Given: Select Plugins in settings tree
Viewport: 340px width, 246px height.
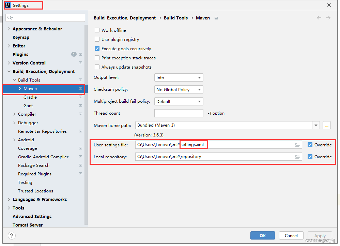Looking at the screenshot, I should pyautogui.click(x=20, y=54).
